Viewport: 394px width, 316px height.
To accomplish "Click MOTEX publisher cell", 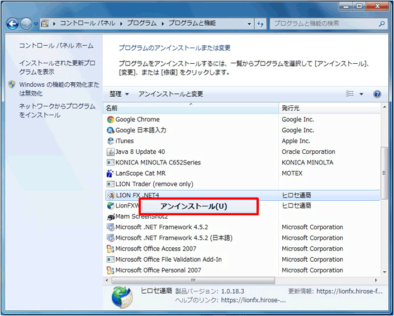I will tap(292, 173).
